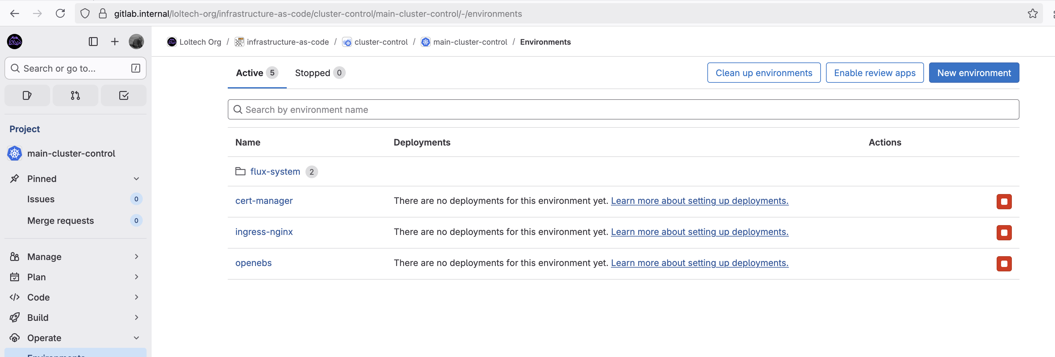This screenshot has height=357, width=1055.
Task: Expand the flux-system folder
Action: pyautogui.click(x=275, y=172)
